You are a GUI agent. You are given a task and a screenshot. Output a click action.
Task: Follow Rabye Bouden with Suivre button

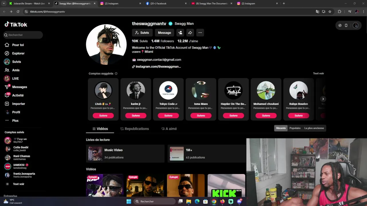click(298, 116)
